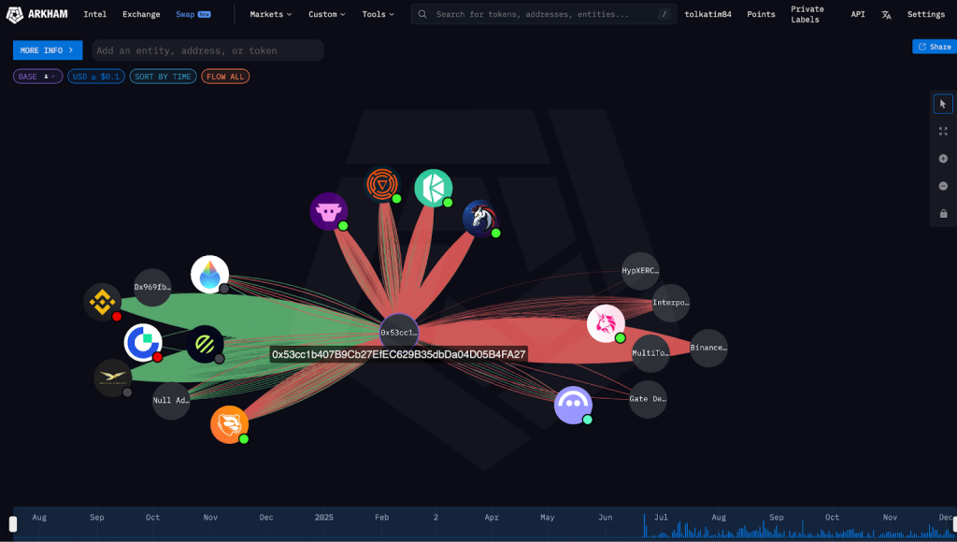The image size is (957, 542).
Task: Expand the Markets dropdown menu
Action: pyautogui.click(x=270, y=15)
